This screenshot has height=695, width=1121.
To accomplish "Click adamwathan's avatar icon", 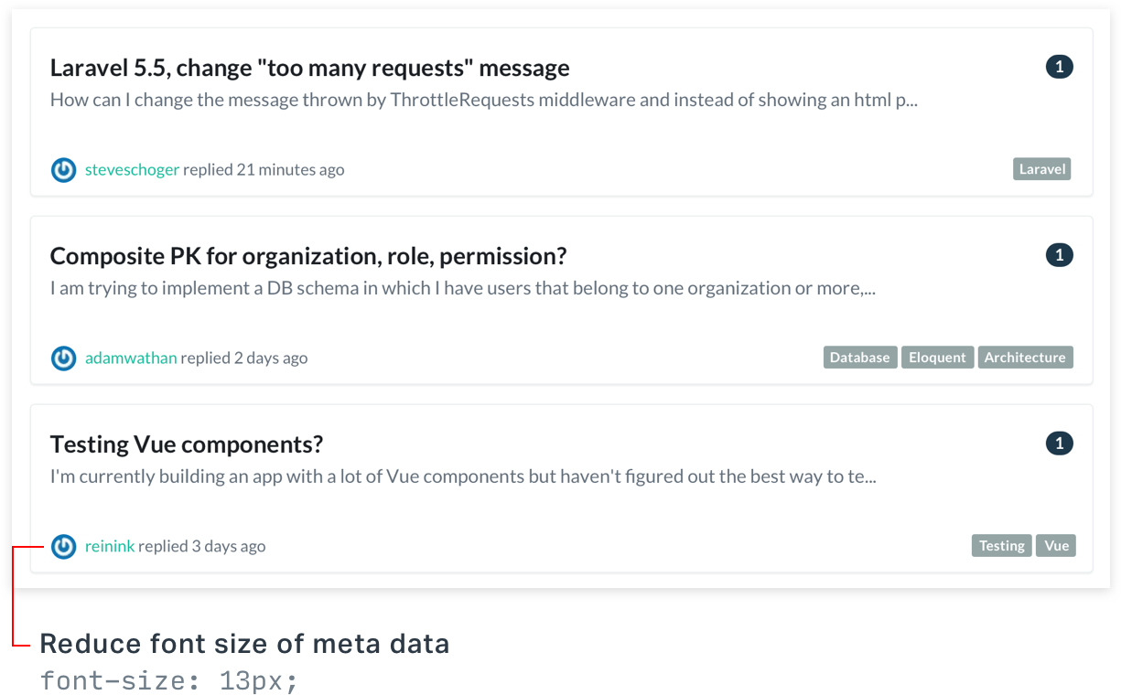I will point(63,358).
